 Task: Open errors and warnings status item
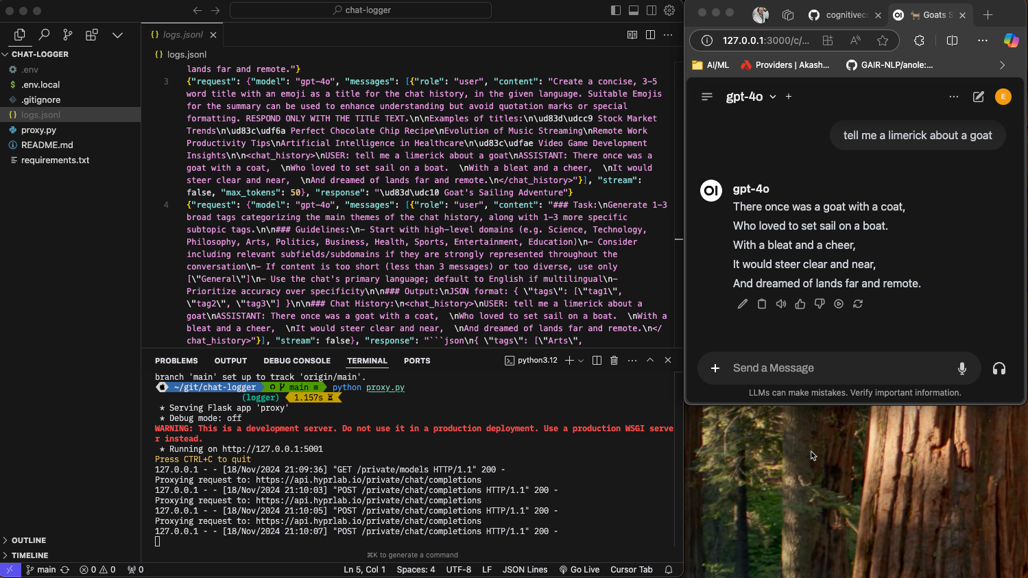click(97, 570)
